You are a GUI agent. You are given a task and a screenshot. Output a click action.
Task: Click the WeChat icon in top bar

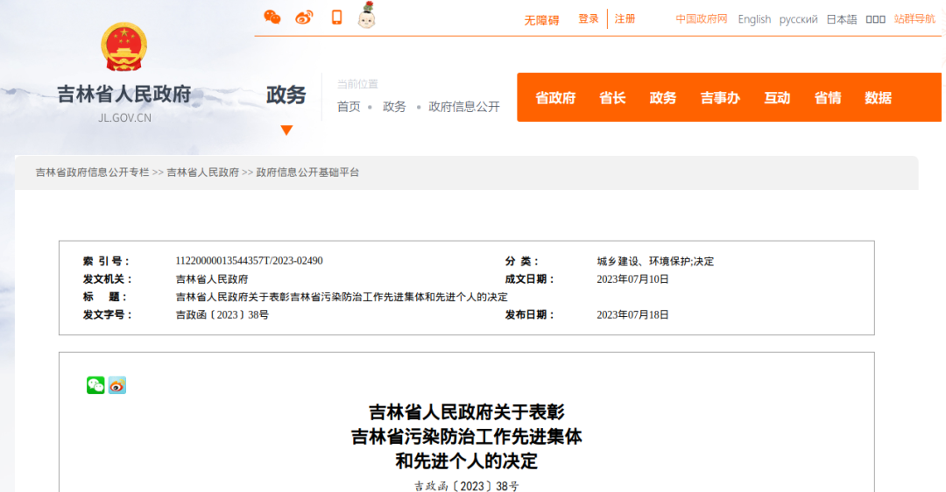[272, 18]
